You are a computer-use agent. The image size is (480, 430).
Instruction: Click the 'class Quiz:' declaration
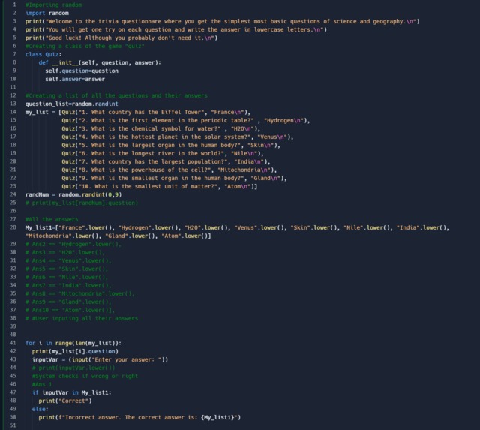pyautogui.click(x=43, y=54)
